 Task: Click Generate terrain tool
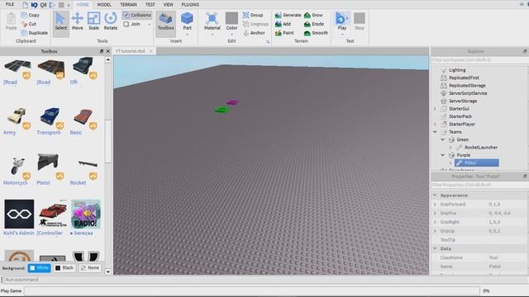tap(288, 15)
